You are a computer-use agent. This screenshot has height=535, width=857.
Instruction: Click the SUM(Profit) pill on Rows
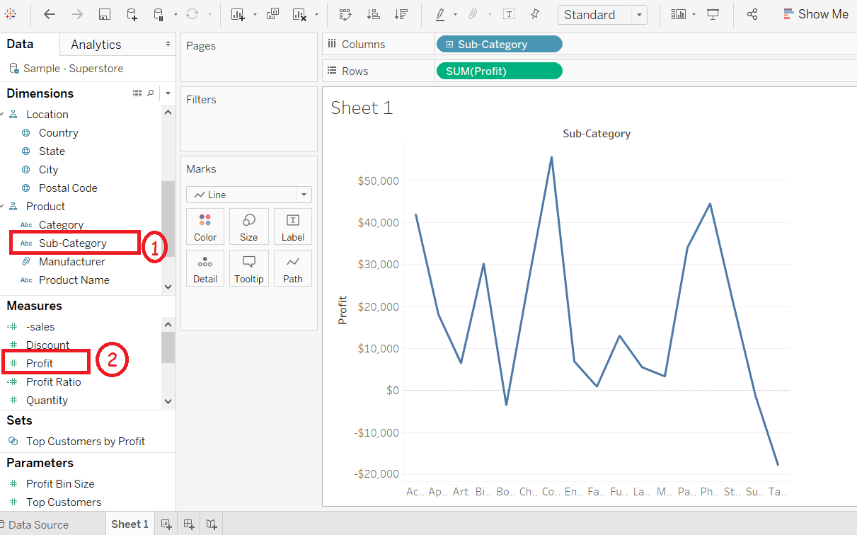tap(500, 71)
